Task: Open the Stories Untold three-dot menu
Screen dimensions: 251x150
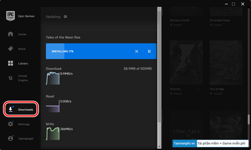Action: click(x=199, y=20)
